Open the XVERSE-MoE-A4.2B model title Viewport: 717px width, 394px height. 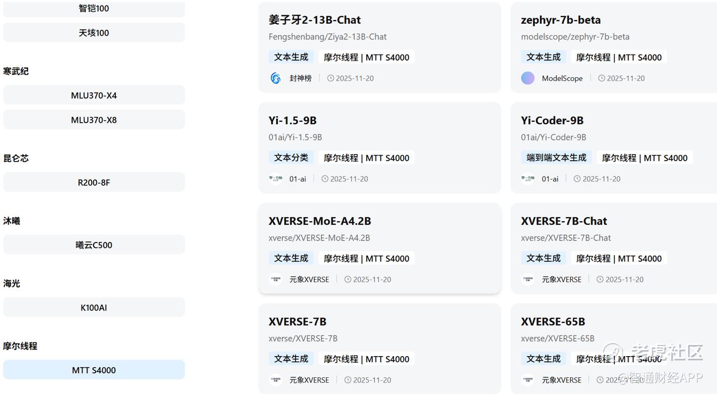pyautogui.click(x=320, y=221)
